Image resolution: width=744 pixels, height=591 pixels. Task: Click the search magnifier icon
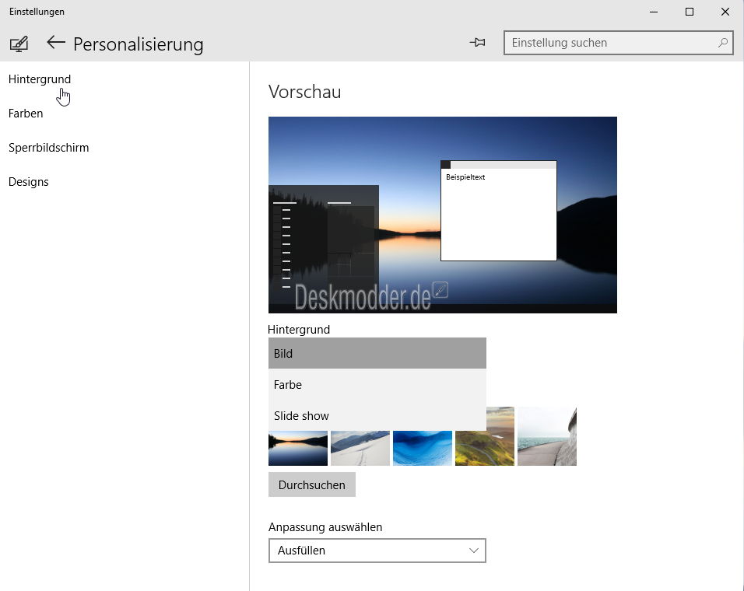pyautogui.click(x=723, y=43)
